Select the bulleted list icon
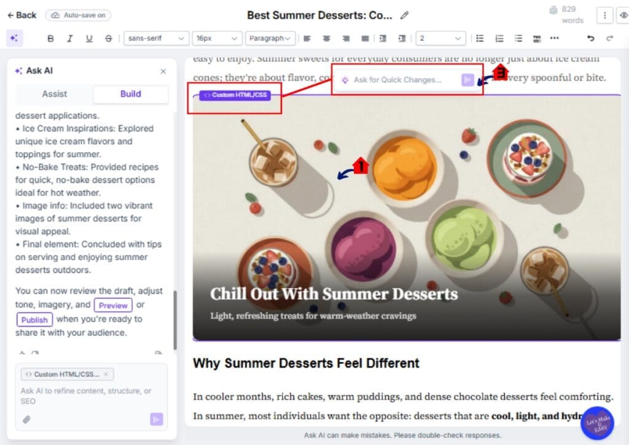 pos(480,38)
